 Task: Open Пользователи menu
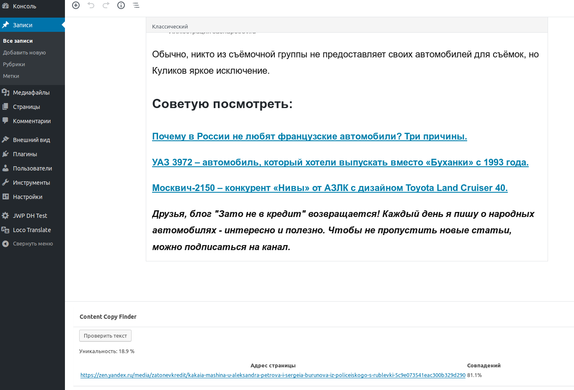[33, 168]
